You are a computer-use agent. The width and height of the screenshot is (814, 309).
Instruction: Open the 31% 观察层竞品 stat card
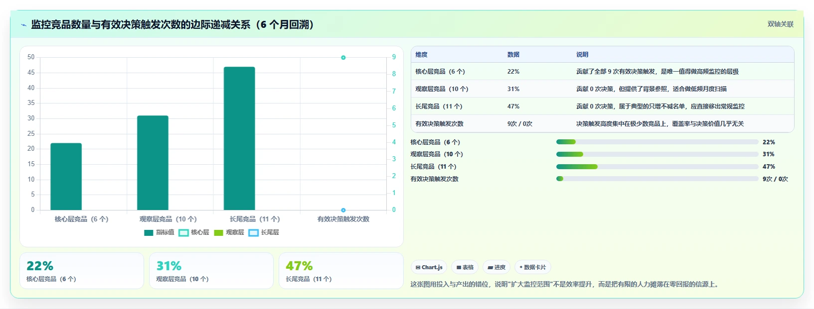click(211, 271)
